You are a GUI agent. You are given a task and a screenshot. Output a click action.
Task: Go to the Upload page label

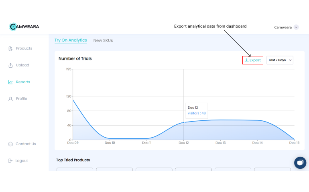22,65
